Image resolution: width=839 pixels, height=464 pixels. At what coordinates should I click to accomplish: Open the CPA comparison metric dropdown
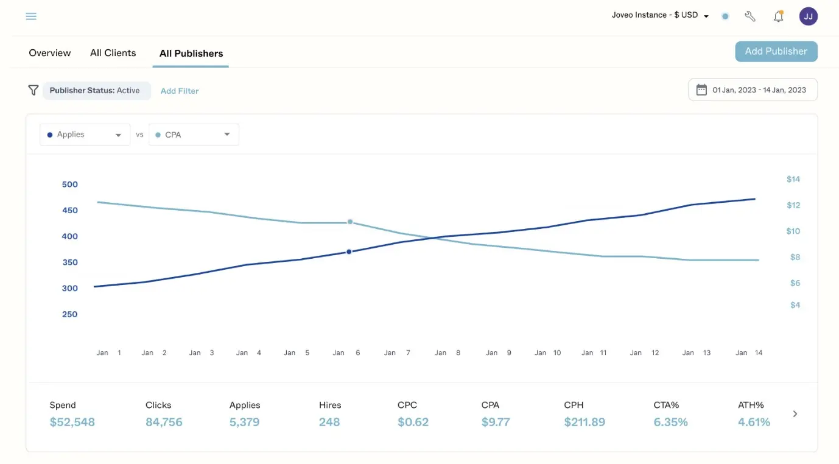226,134
